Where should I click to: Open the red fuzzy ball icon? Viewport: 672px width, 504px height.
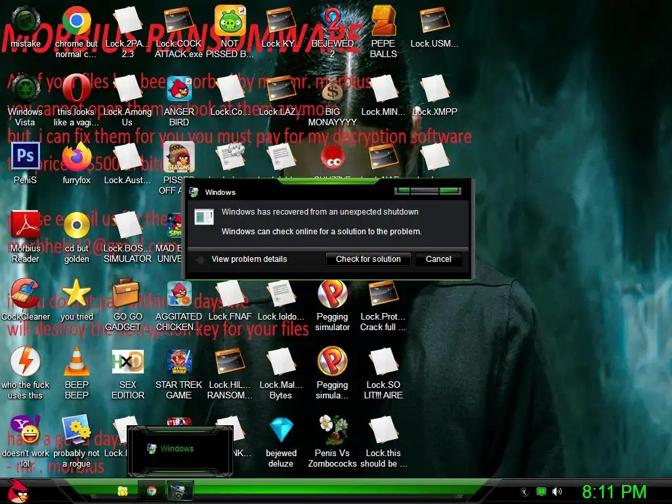[x=332, y=157]
